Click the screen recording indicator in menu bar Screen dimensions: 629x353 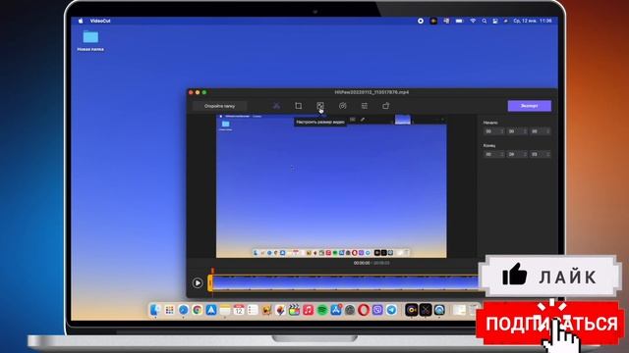tap(421, 21)
